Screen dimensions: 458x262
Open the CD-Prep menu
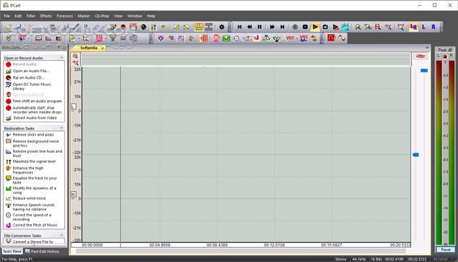[x=102, y=16]
